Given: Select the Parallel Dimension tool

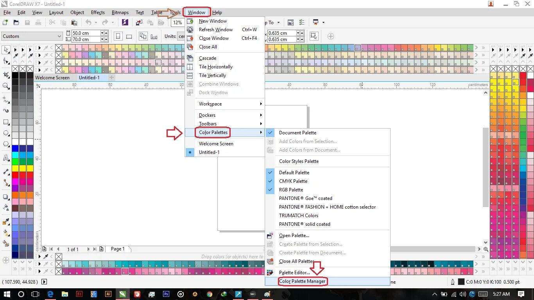Looking at the screenshot, I should 6,172.
